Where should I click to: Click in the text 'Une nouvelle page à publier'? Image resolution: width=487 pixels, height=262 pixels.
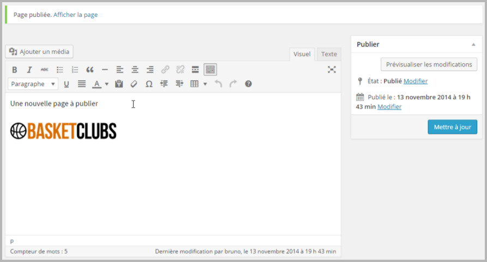54,103
